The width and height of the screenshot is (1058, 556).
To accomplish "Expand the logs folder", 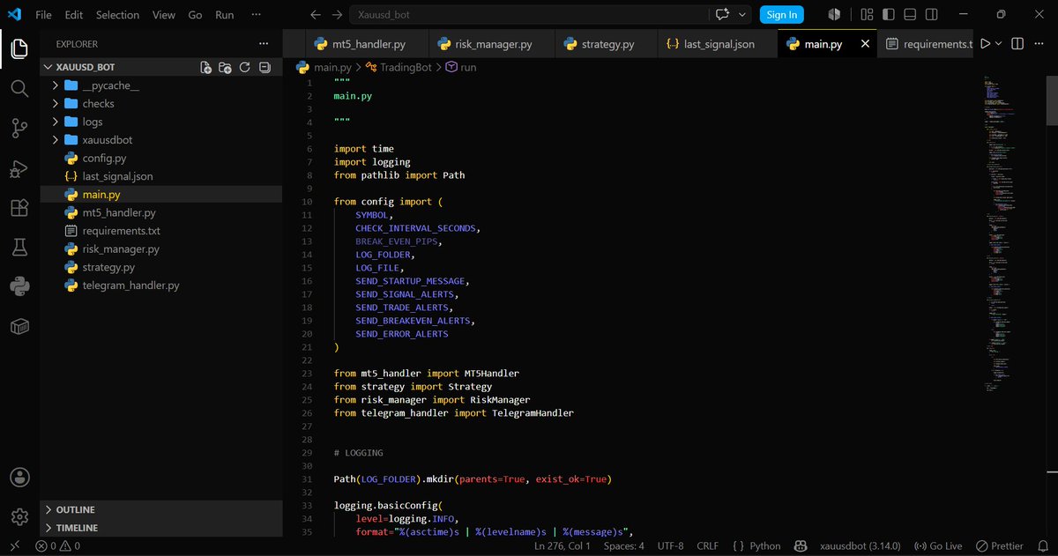I will click(x=56, y=122).
